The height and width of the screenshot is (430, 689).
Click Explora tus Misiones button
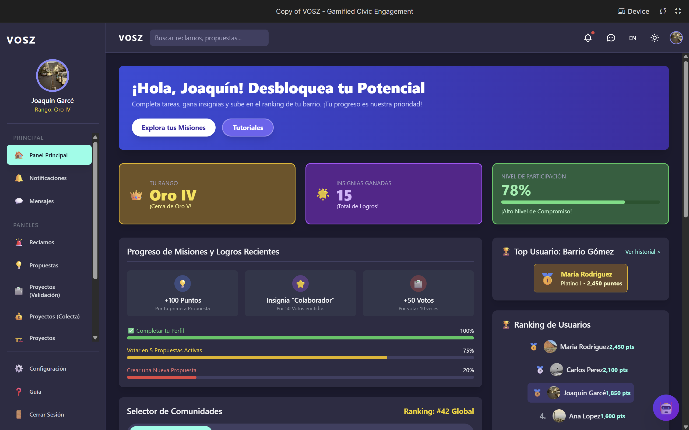tap(174, 128)
